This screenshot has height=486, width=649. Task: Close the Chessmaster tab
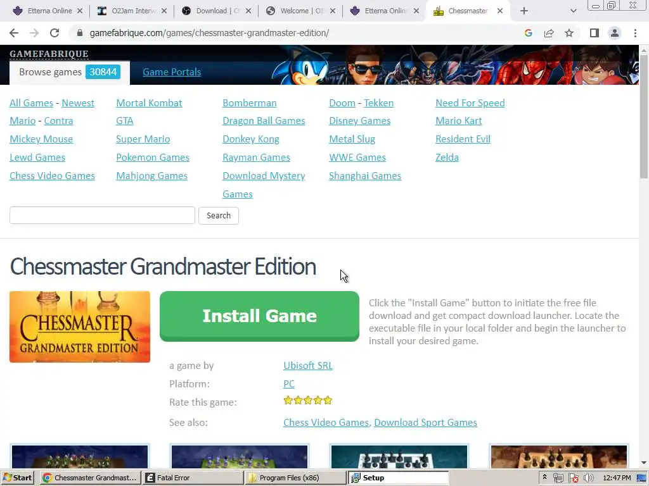pos(500,11)
